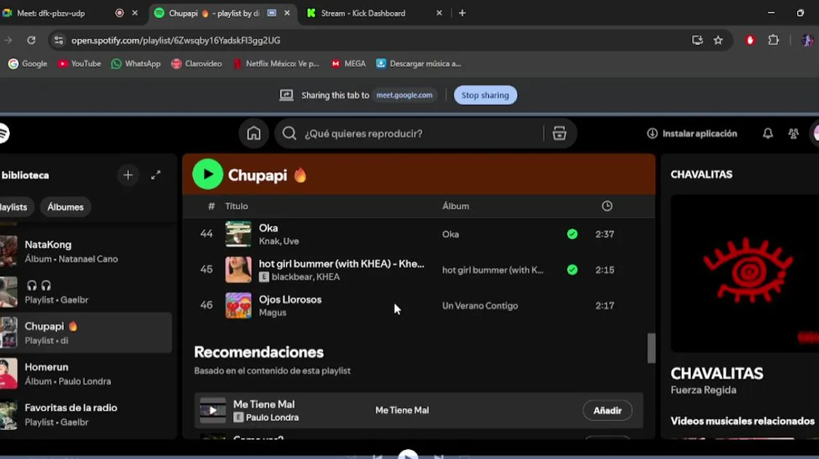Add Me Tiene Mal with Añadir button

(x=607, y=411)
